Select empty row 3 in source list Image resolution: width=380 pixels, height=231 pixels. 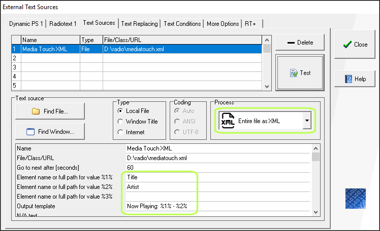click(137, 67)
